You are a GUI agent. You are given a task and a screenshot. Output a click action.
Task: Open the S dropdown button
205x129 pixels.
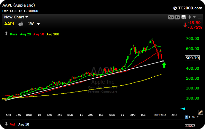coord(171,17)
